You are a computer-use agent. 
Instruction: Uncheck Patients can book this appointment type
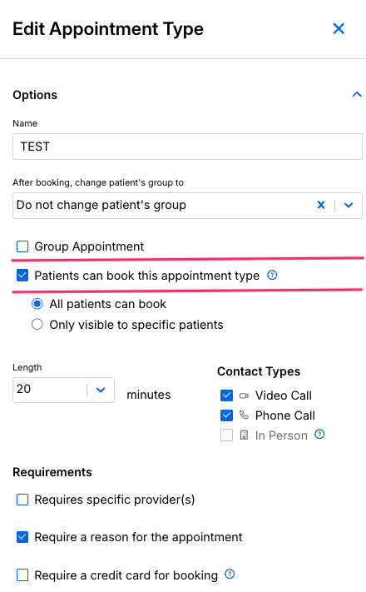pos(22,276)
